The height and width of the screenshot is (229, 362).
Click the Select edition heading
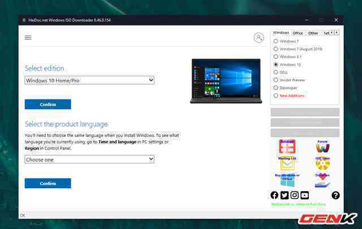point(44,68)
